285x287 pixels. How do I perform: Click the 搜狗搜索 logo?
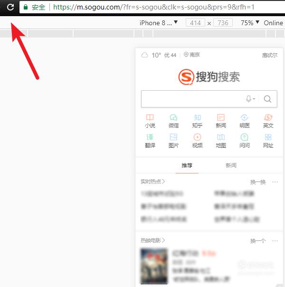pyautogui.click(x=209, y=77)
